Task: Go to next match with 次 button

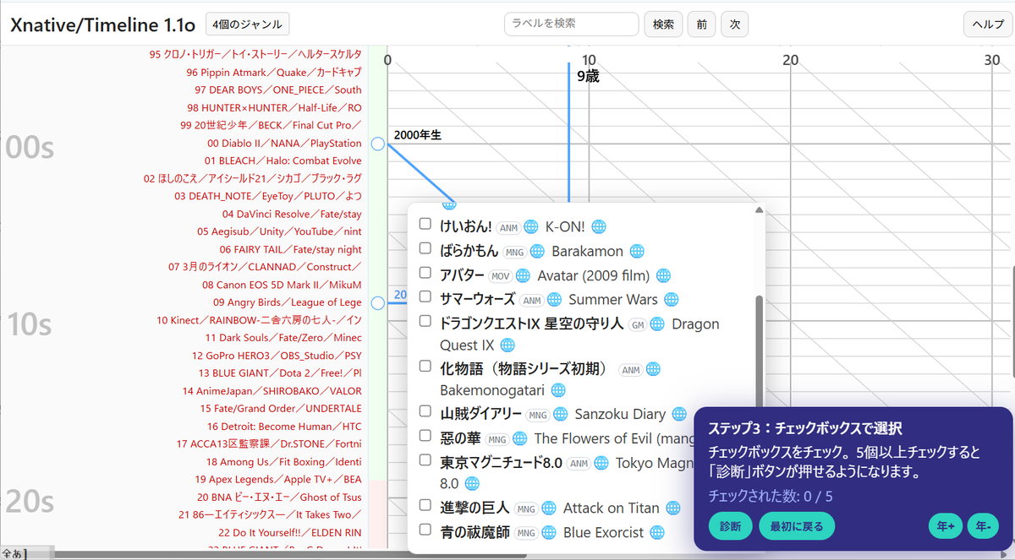Action: (734, 24)
